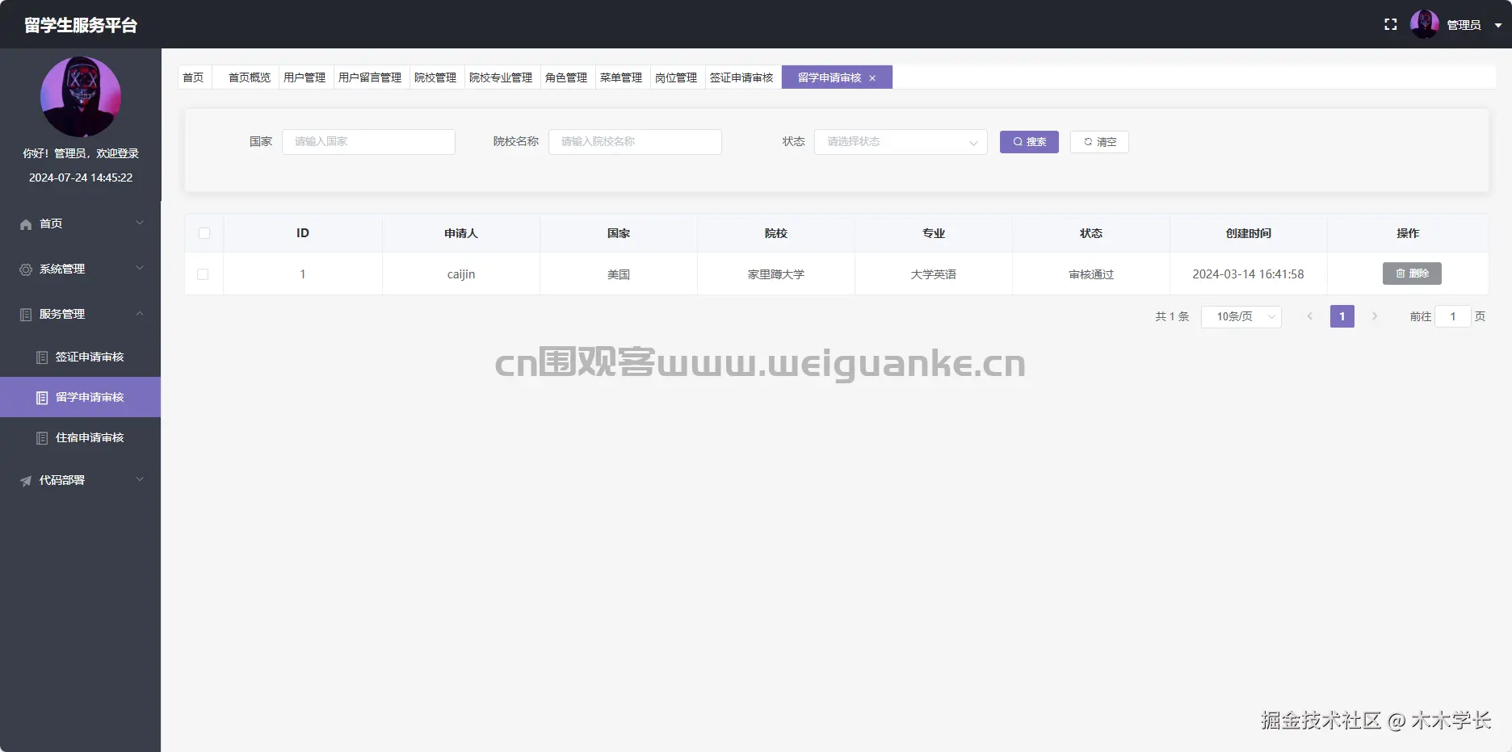
Task: Expand the 首页 sidebar menu chevron
Action: point(140,223)
